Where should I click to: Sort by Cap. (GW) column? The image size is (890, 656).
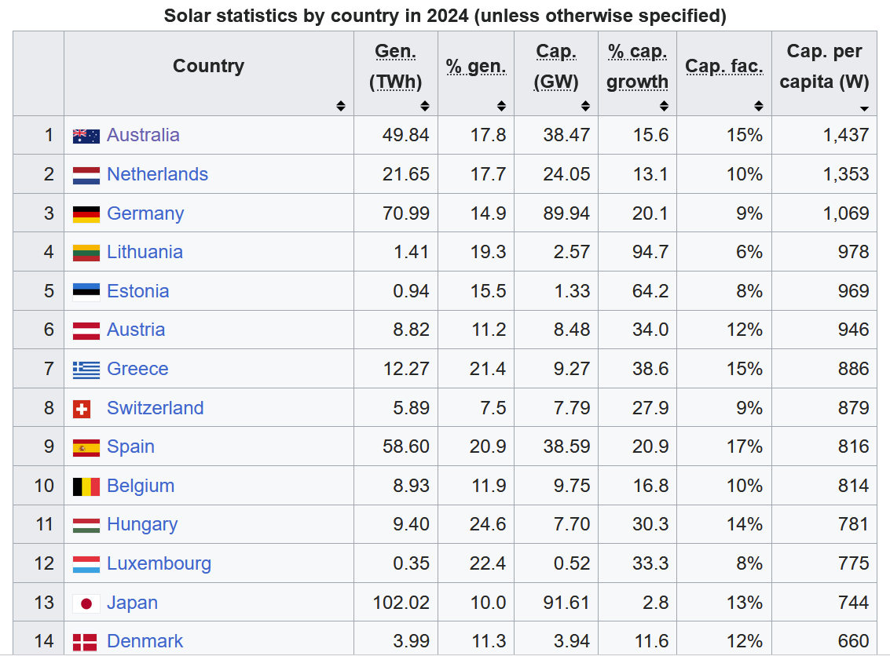tap(585, 106)
